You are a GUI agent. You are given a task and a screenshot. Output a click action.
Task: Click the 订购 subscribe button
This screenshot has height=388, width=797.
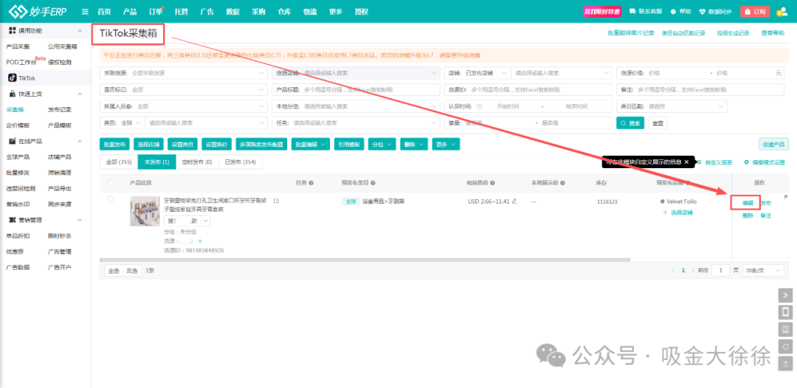[x=755, y=12]
